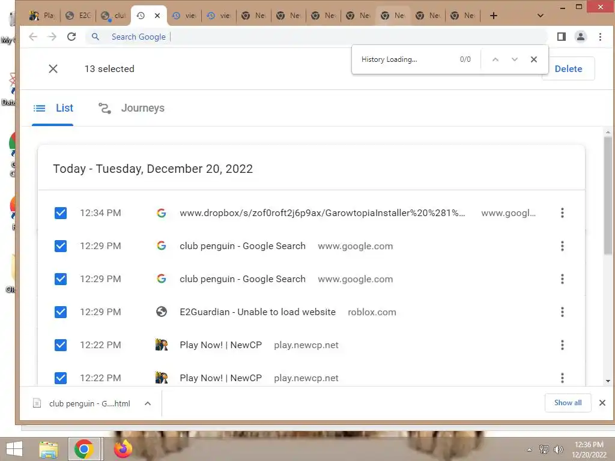Image resolution: width=615 pixels, height=461 pixels.
Task: Switch to the first view-source browser tab
Action: tap(184, 16)
